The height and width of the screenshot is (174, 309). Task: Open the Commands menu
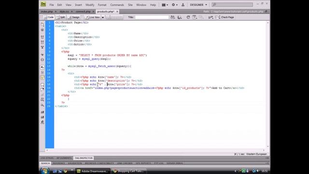(x=117, y=5)
